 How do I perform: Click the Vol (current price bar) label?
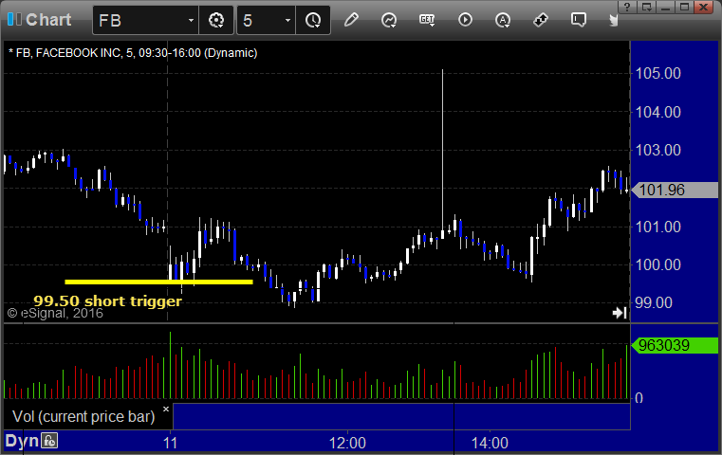pyautogui.click(x=83, y=416)
